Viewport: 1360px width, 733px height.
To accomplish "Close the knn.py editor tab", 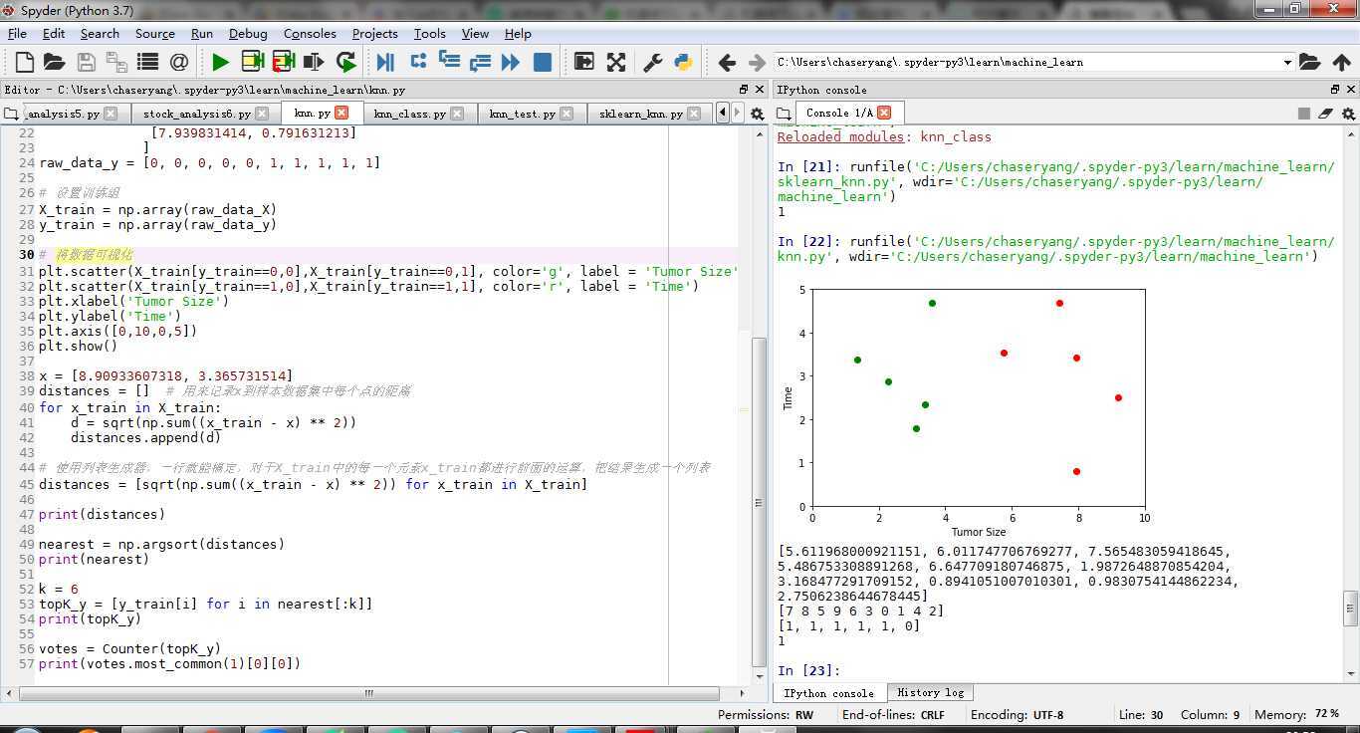I will pos(341,113).
